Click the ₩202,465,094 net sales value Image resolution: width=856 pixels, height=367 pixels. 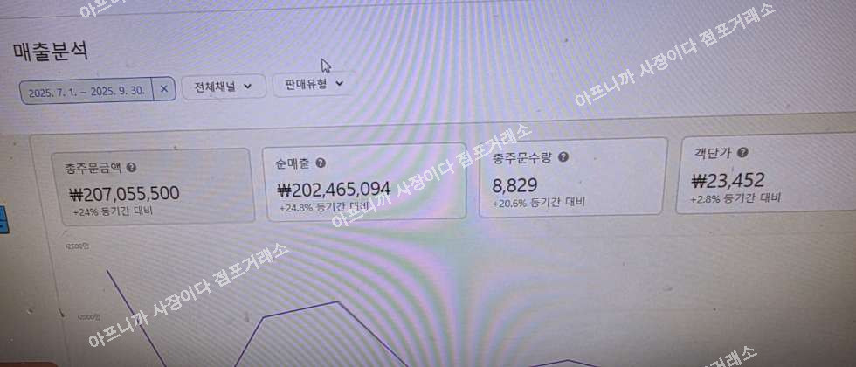click(334, 189)
